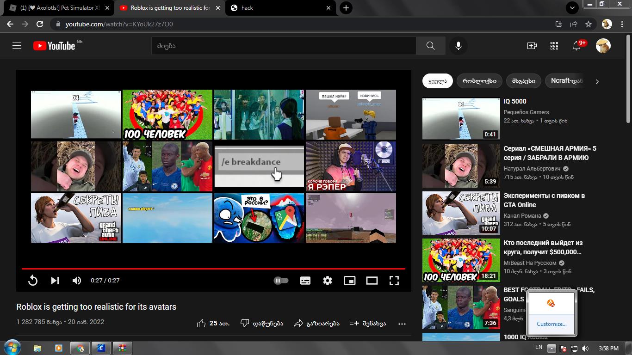
Task: Like the video with thumbs up
Action: pyautogui.click(x=201, y=324)
